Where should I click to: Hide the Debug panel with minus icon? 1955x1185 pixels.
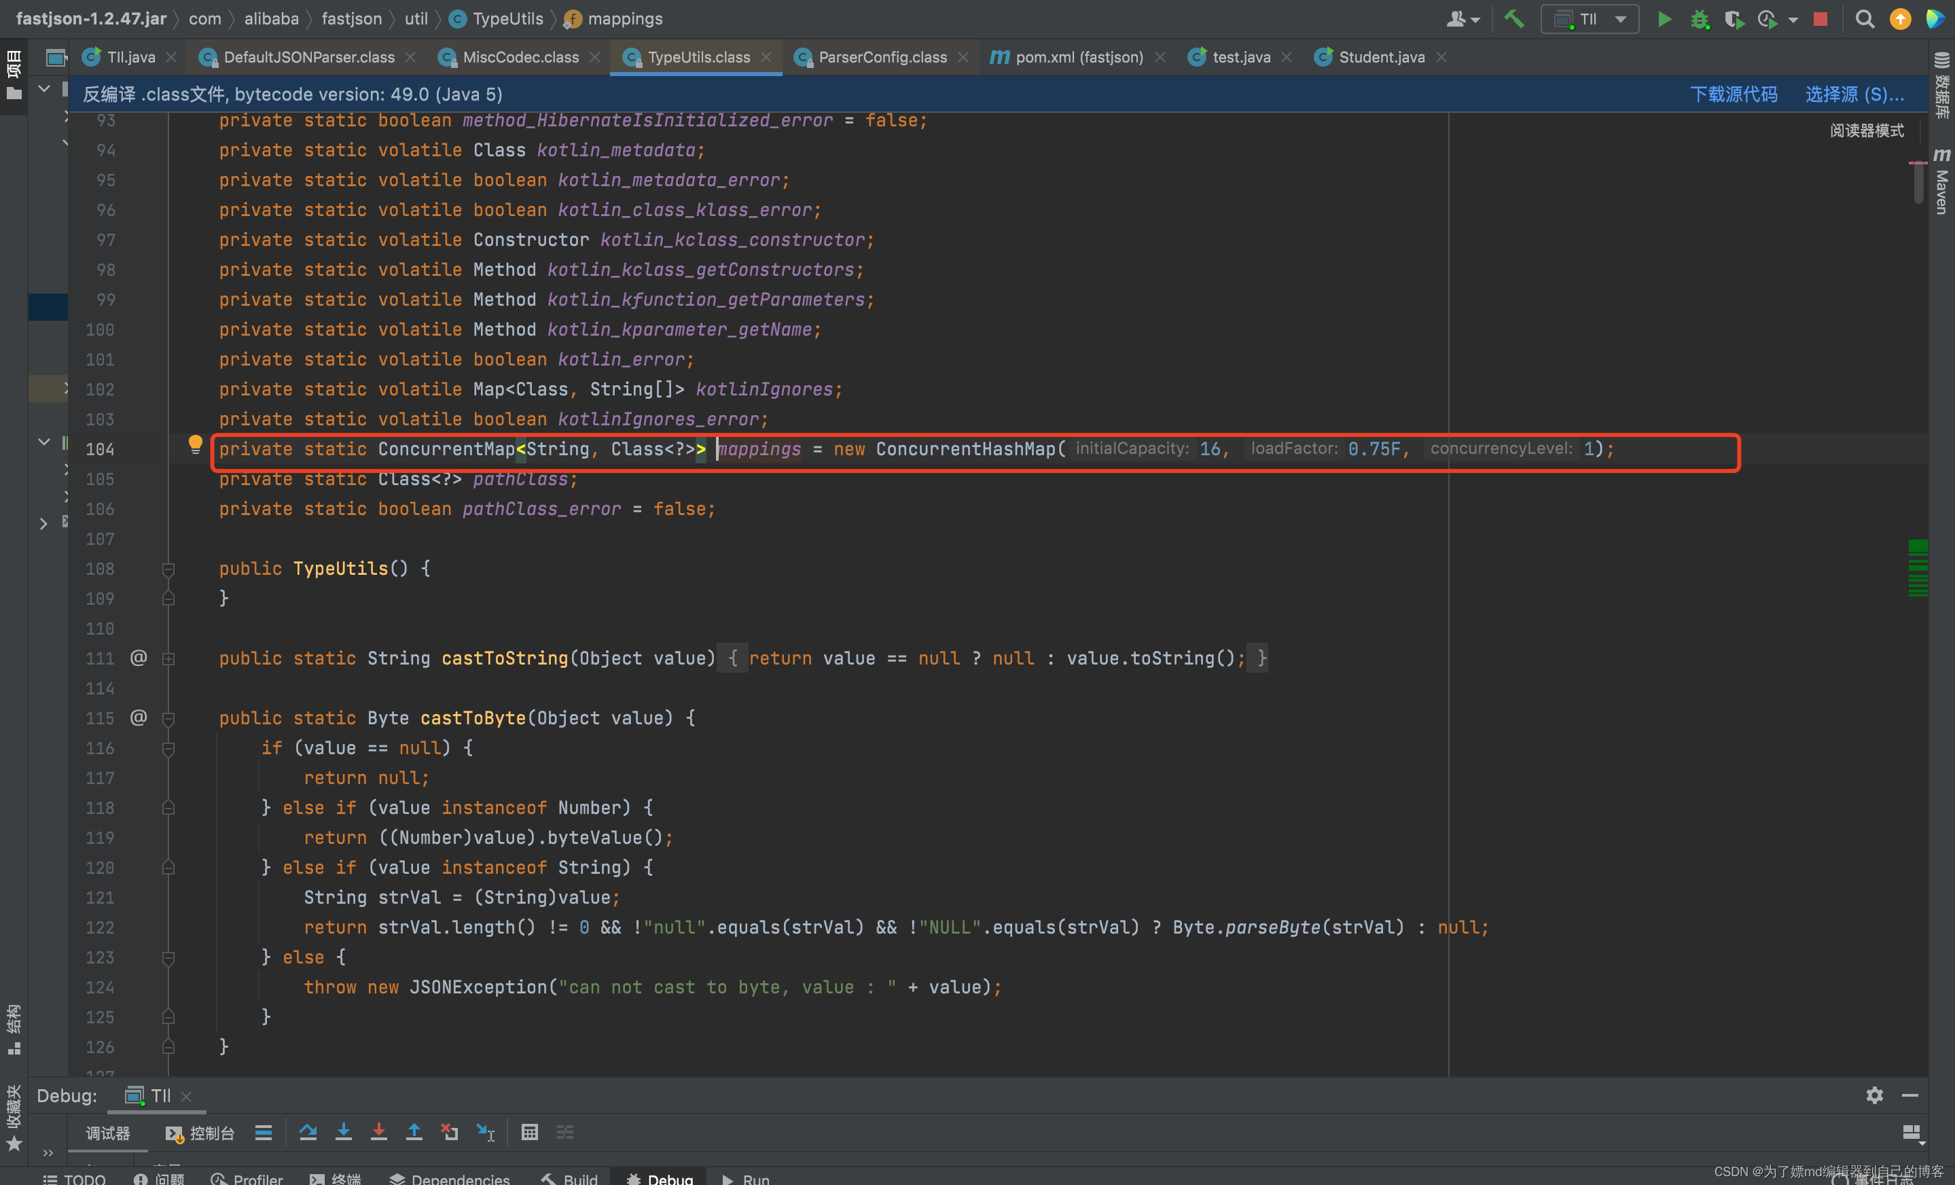pyautogui.click(x=1909, y=1095)
